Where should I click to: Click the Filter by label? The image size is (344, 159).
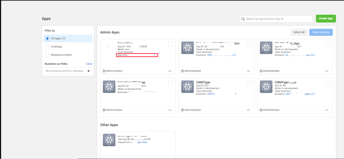50,31
